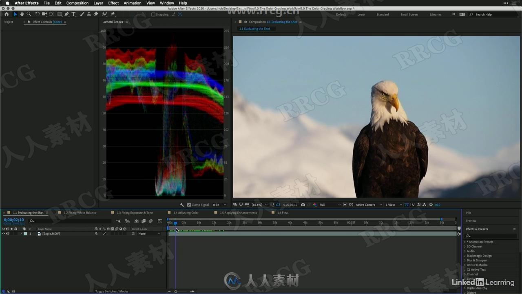The width and height of the screenshot is (522, 294).
Task: Switch to the 1.4 Adjusting Color tab
Action: coord(186,213)
